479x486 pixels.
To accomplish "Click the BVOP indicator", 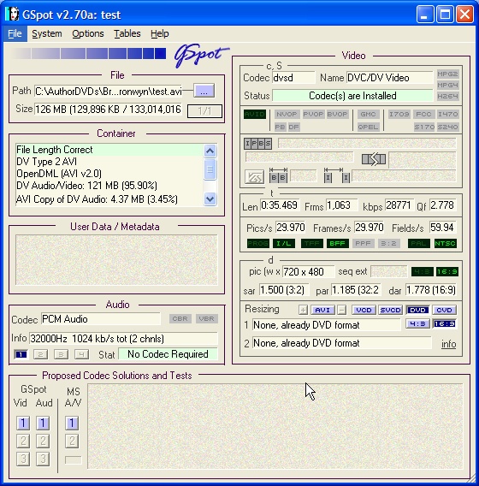I will pyautogui.click(x=337, y=115).
